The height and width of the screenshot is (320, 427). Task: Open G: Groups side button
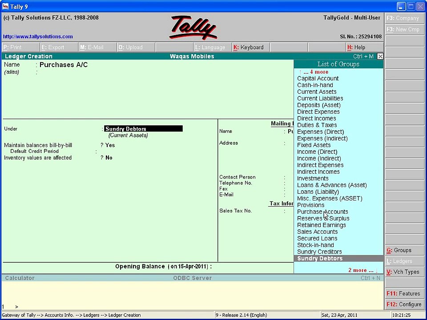pos(405,250)
